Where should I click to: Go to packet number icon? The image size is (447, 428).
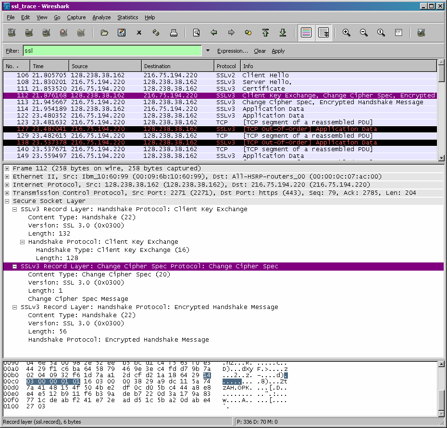click(x=248, y=33)
